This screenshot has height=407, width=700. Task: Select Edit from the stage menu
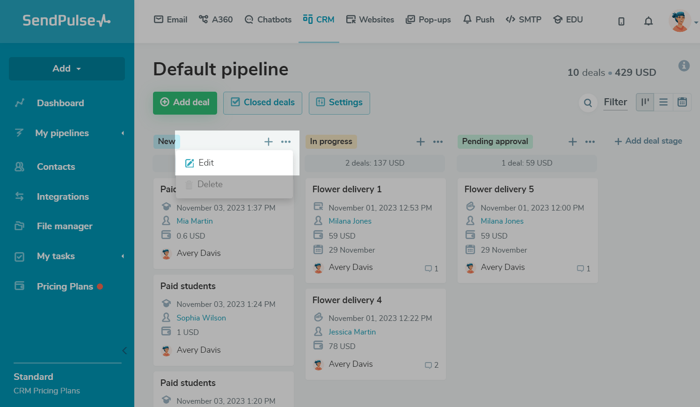coord(206,163)
